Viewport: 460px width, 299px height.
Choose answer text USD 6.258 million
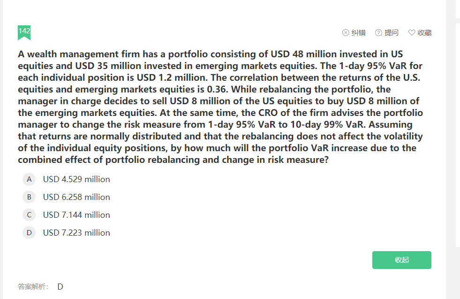[x=76, y=197]
